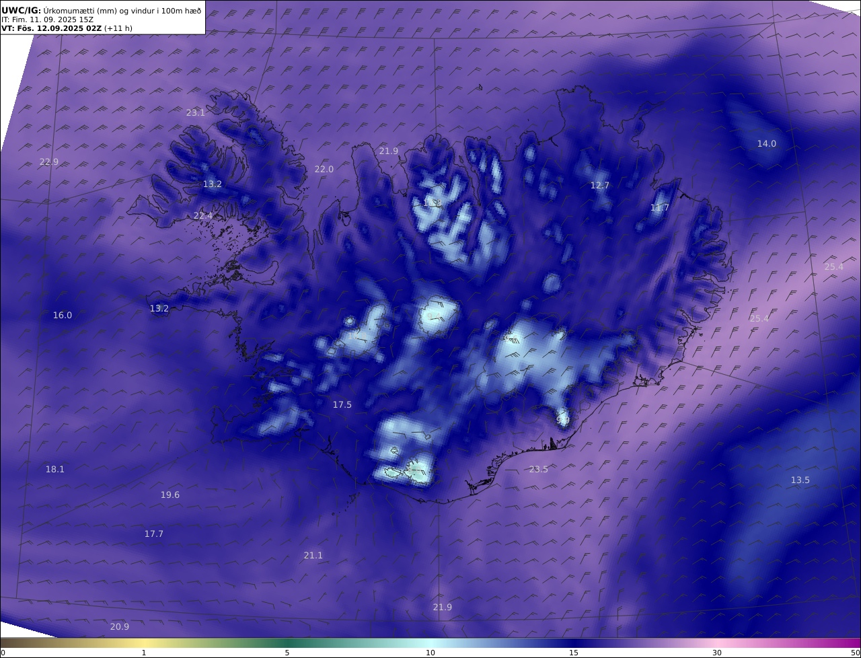Click the map value 22.4
This screenshot has height=658, width=861.
click(203, 216)
